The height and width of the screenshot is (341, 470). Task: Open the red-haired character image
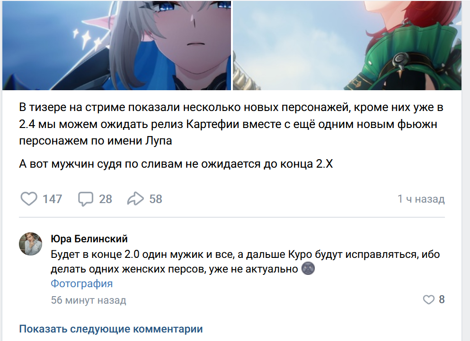[x=347, y=45]
